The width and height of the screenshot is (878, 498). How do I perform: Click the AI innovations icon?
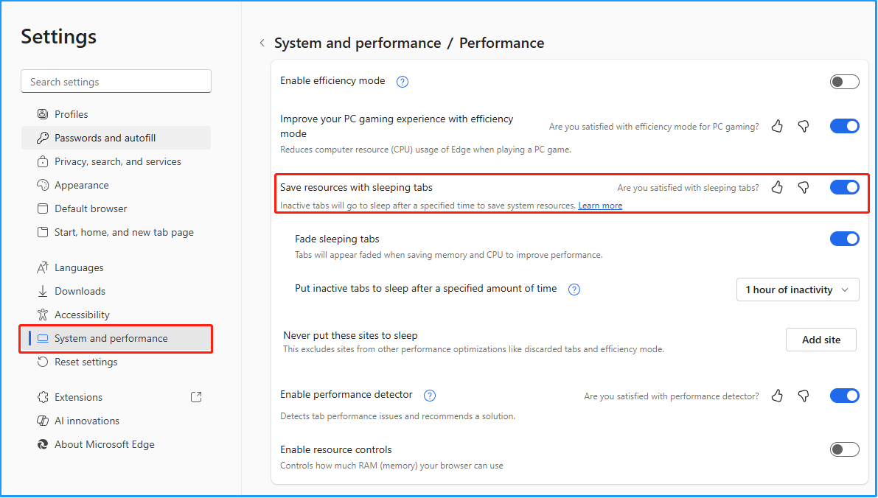tap(42, 421)
